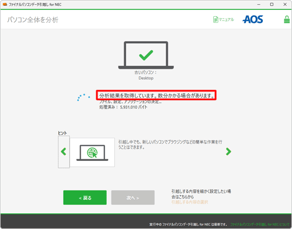Viewport: 292px width, 229px height.
Task: Click the Desktop computer name label
Action: (x=146, y=78)
